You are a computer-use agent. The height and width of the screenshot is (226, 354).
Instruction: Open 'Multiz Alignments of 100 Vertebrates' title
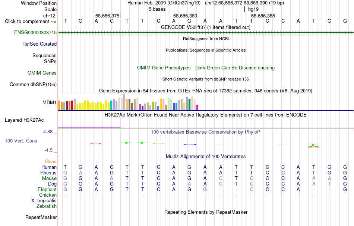click(x=206, y=156)
